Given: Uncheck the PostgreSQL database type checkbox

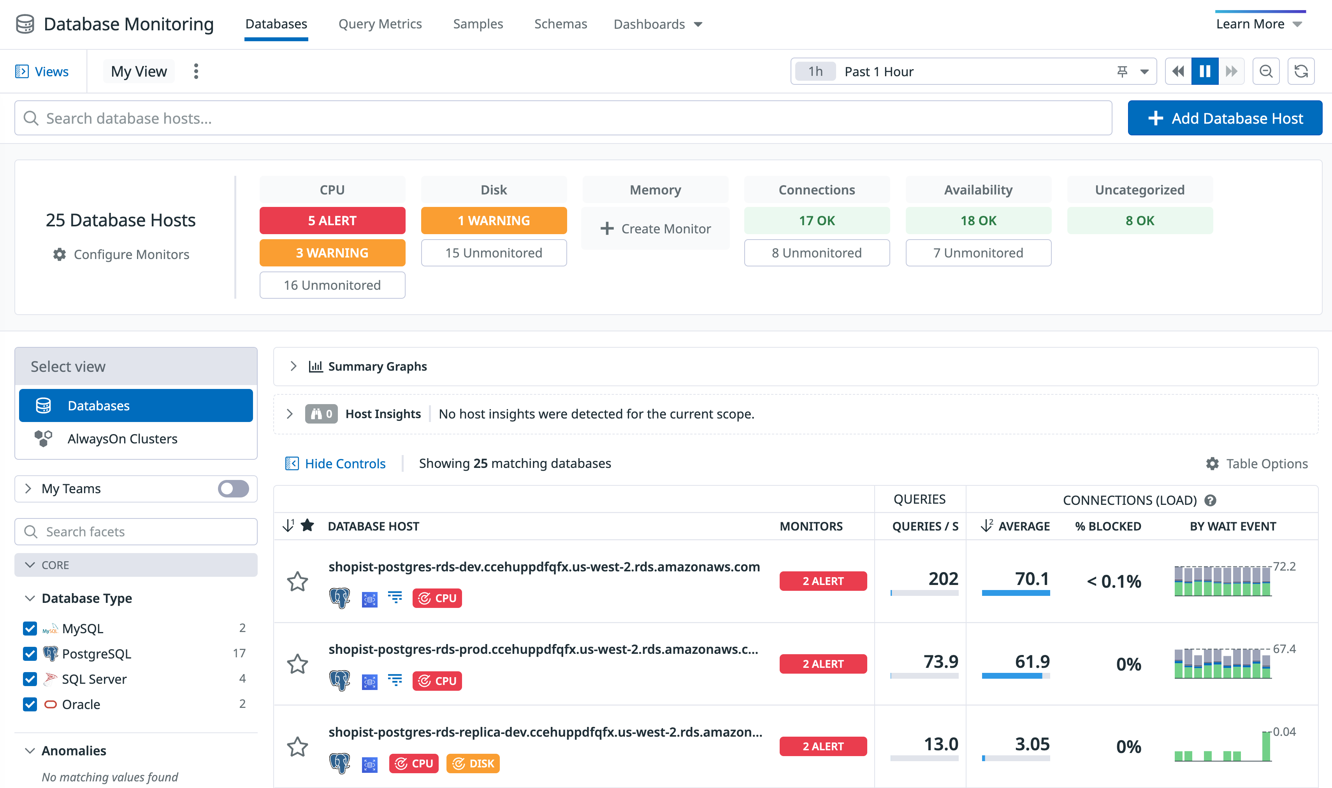Looking at the screenshot, I should point(30,654).
